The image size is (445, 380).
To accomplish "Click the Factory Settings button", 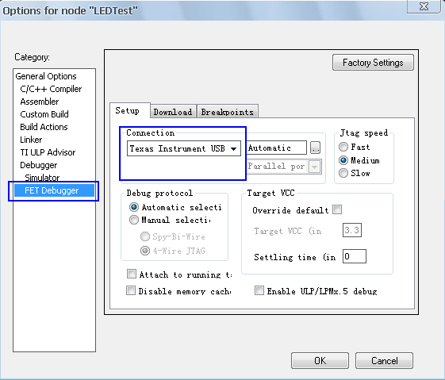I will click(x=373, y=63).
